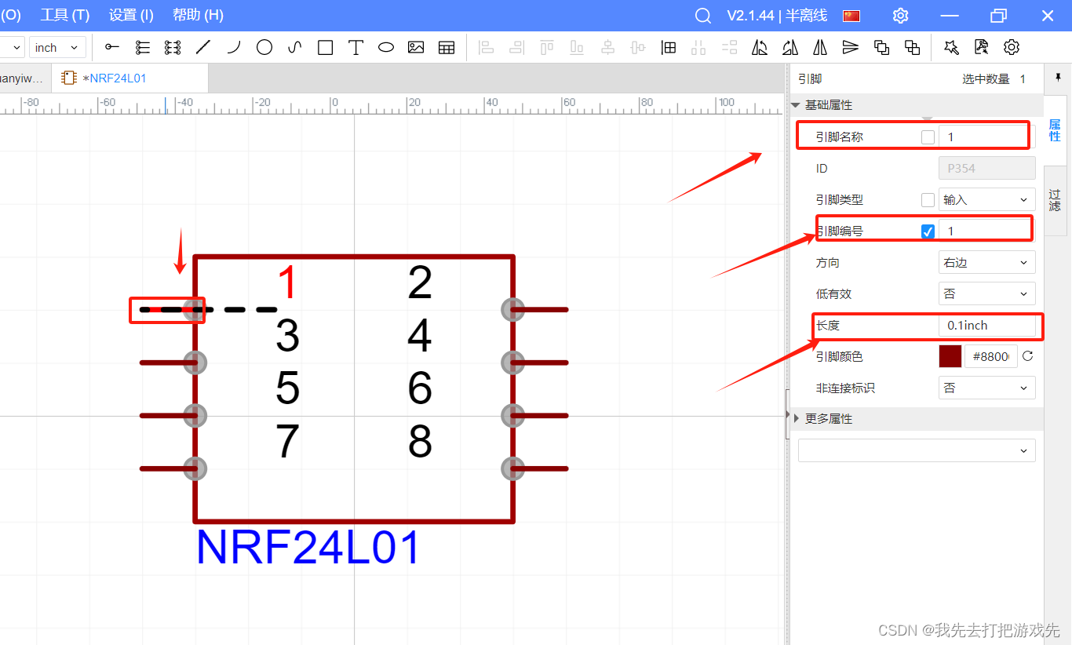Toggle the 引脚类型 visibility checkbox
The width and height of the screenshot is (1072, 645).
pos(928,200)
